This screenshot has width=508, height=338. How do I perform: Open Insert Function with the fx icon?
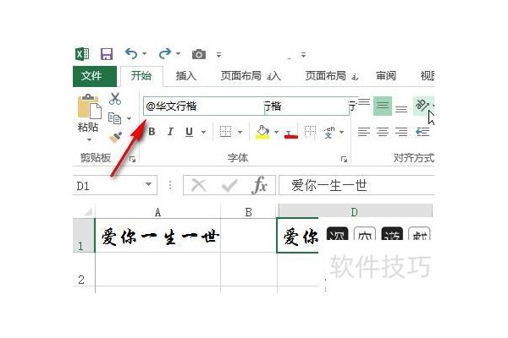(260, 185)
